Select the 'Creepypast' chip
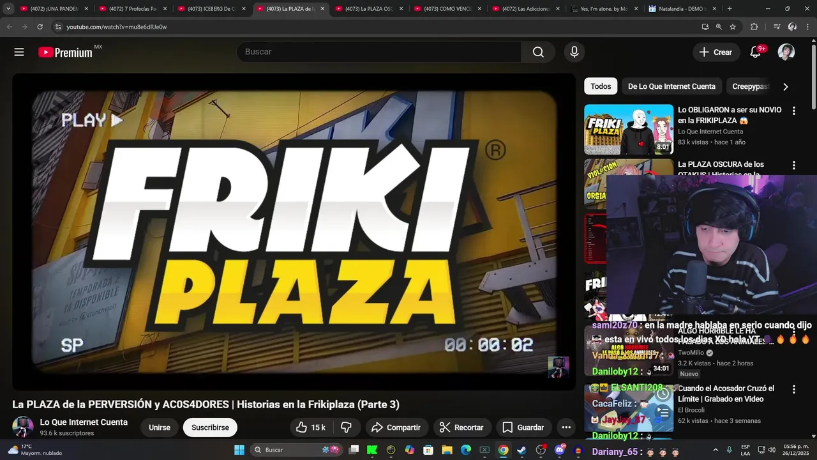817x460 pixels. click(751, 86)
